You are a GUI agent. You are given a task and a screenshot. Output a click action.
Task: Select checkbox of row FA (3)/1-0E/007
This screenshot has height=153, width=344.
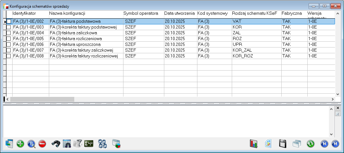click(x=9, y=50)
